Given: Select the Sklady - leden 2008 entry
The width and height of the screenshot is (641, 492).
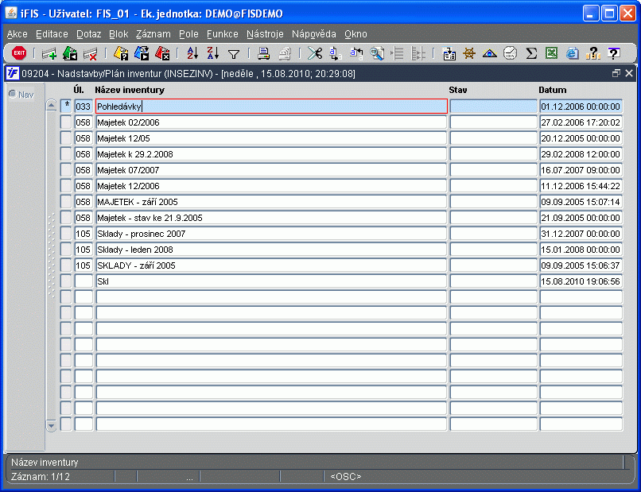Looking at the screenshot, I should [x=271, y=250].
